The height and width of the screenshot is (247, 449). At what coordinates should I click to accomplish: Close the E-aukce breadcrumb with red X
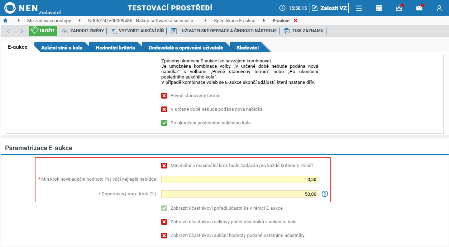click(296, 20)
